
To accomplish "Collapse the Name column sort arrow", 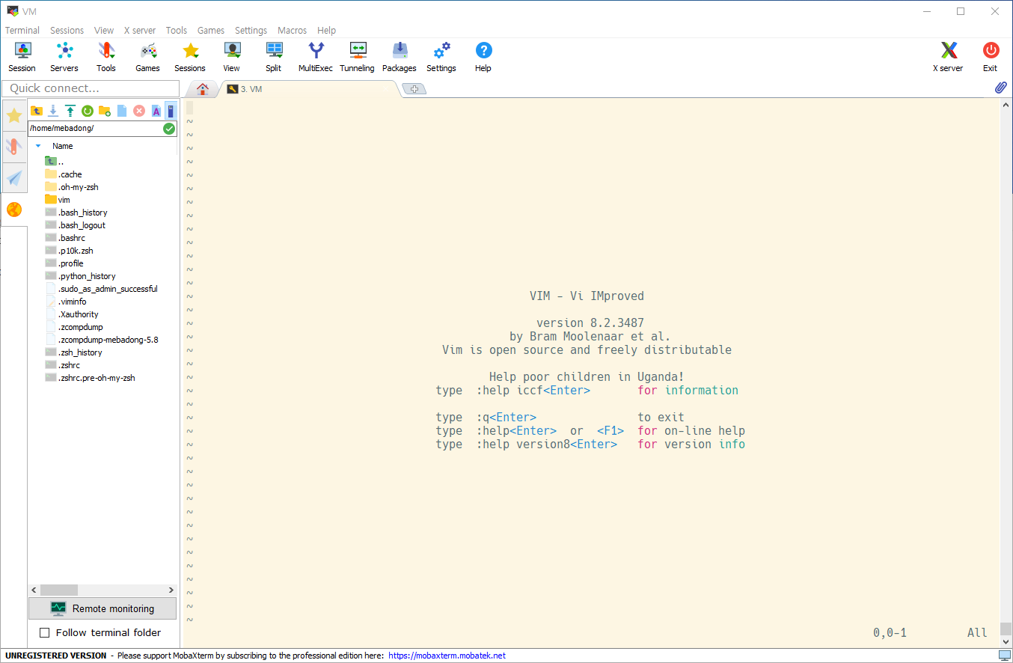I will click(x=38, y=146).
